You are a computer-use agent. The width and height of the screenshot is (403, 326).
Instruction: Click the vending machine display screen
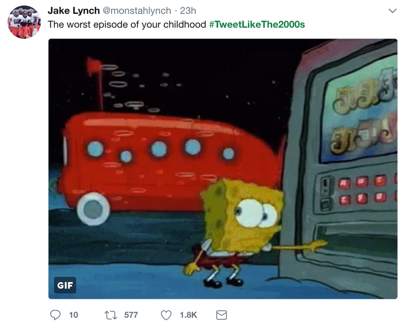(359, 111)
